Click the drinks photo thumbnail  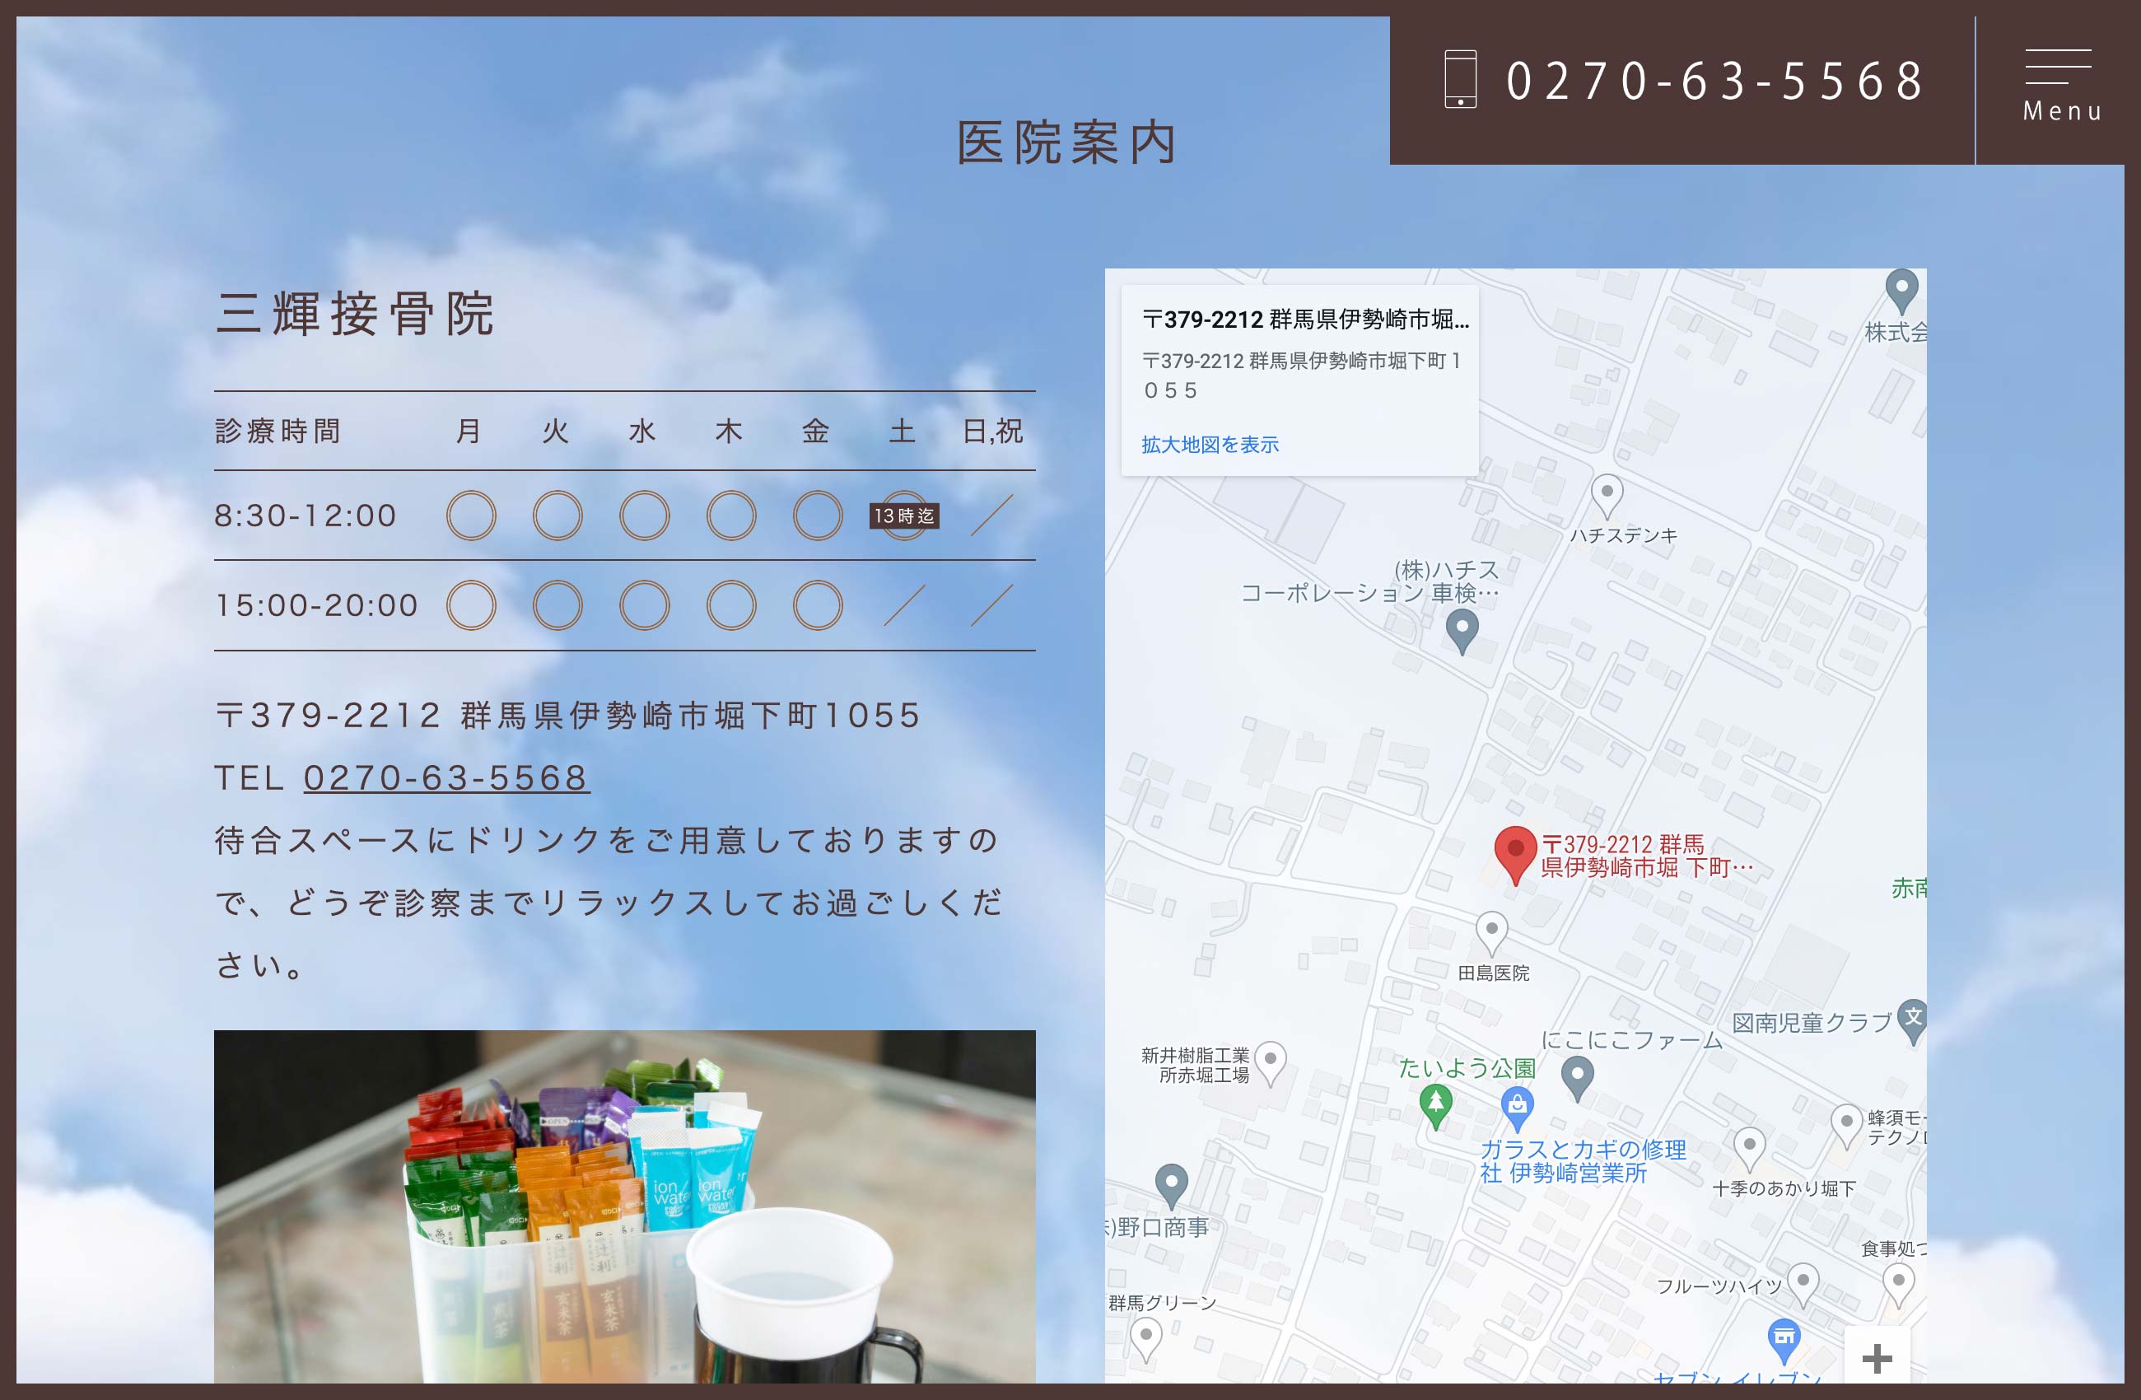click(x=624, y=1206)
